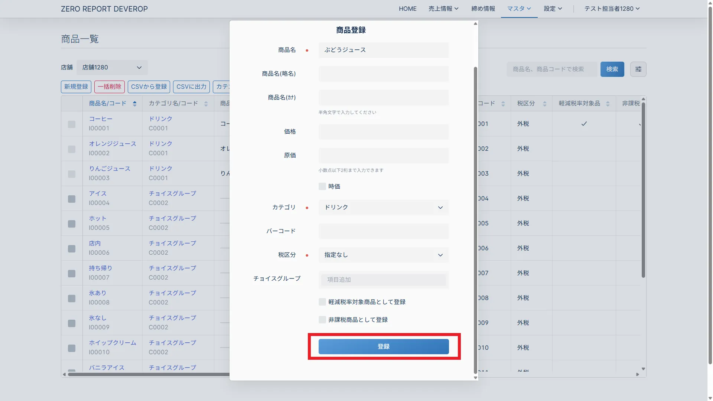Tick 非課税商品として登録 checkbox
The image size is (713, 401).
pyautogui.click(x=322, y=320)
